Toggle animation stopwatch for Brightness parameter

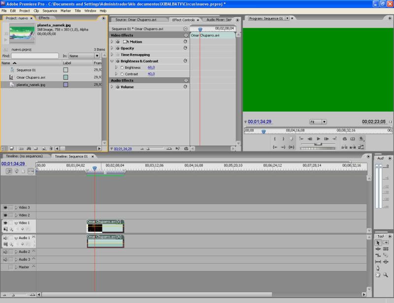pyautogui.click(x=122, y=67)
